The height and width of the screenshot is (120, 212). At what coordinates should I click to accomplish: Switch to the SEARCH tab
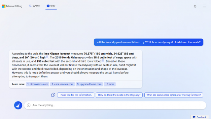[35, 6]
